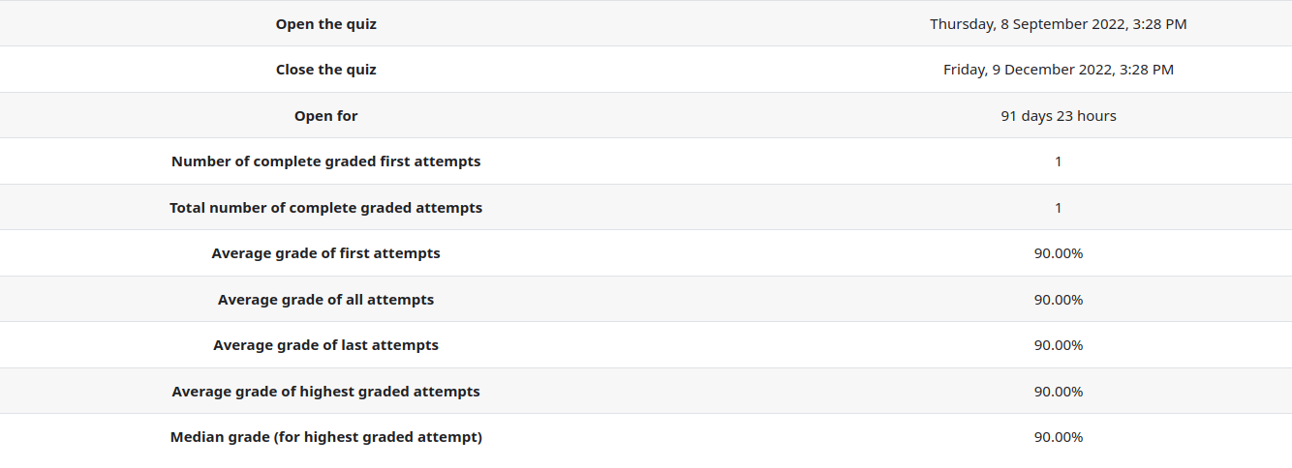Select the highest graded attempts average 90.00% value
Screen dimensions: 1292x468
click(x=1058, y=392)
